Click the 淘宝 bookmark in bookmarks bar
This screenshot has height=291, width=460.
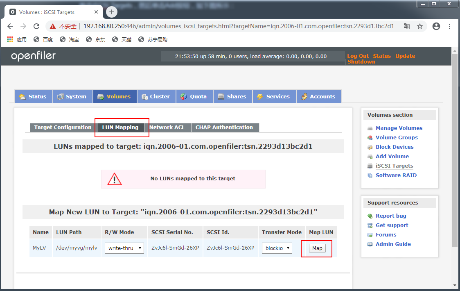tap(68, 39)
